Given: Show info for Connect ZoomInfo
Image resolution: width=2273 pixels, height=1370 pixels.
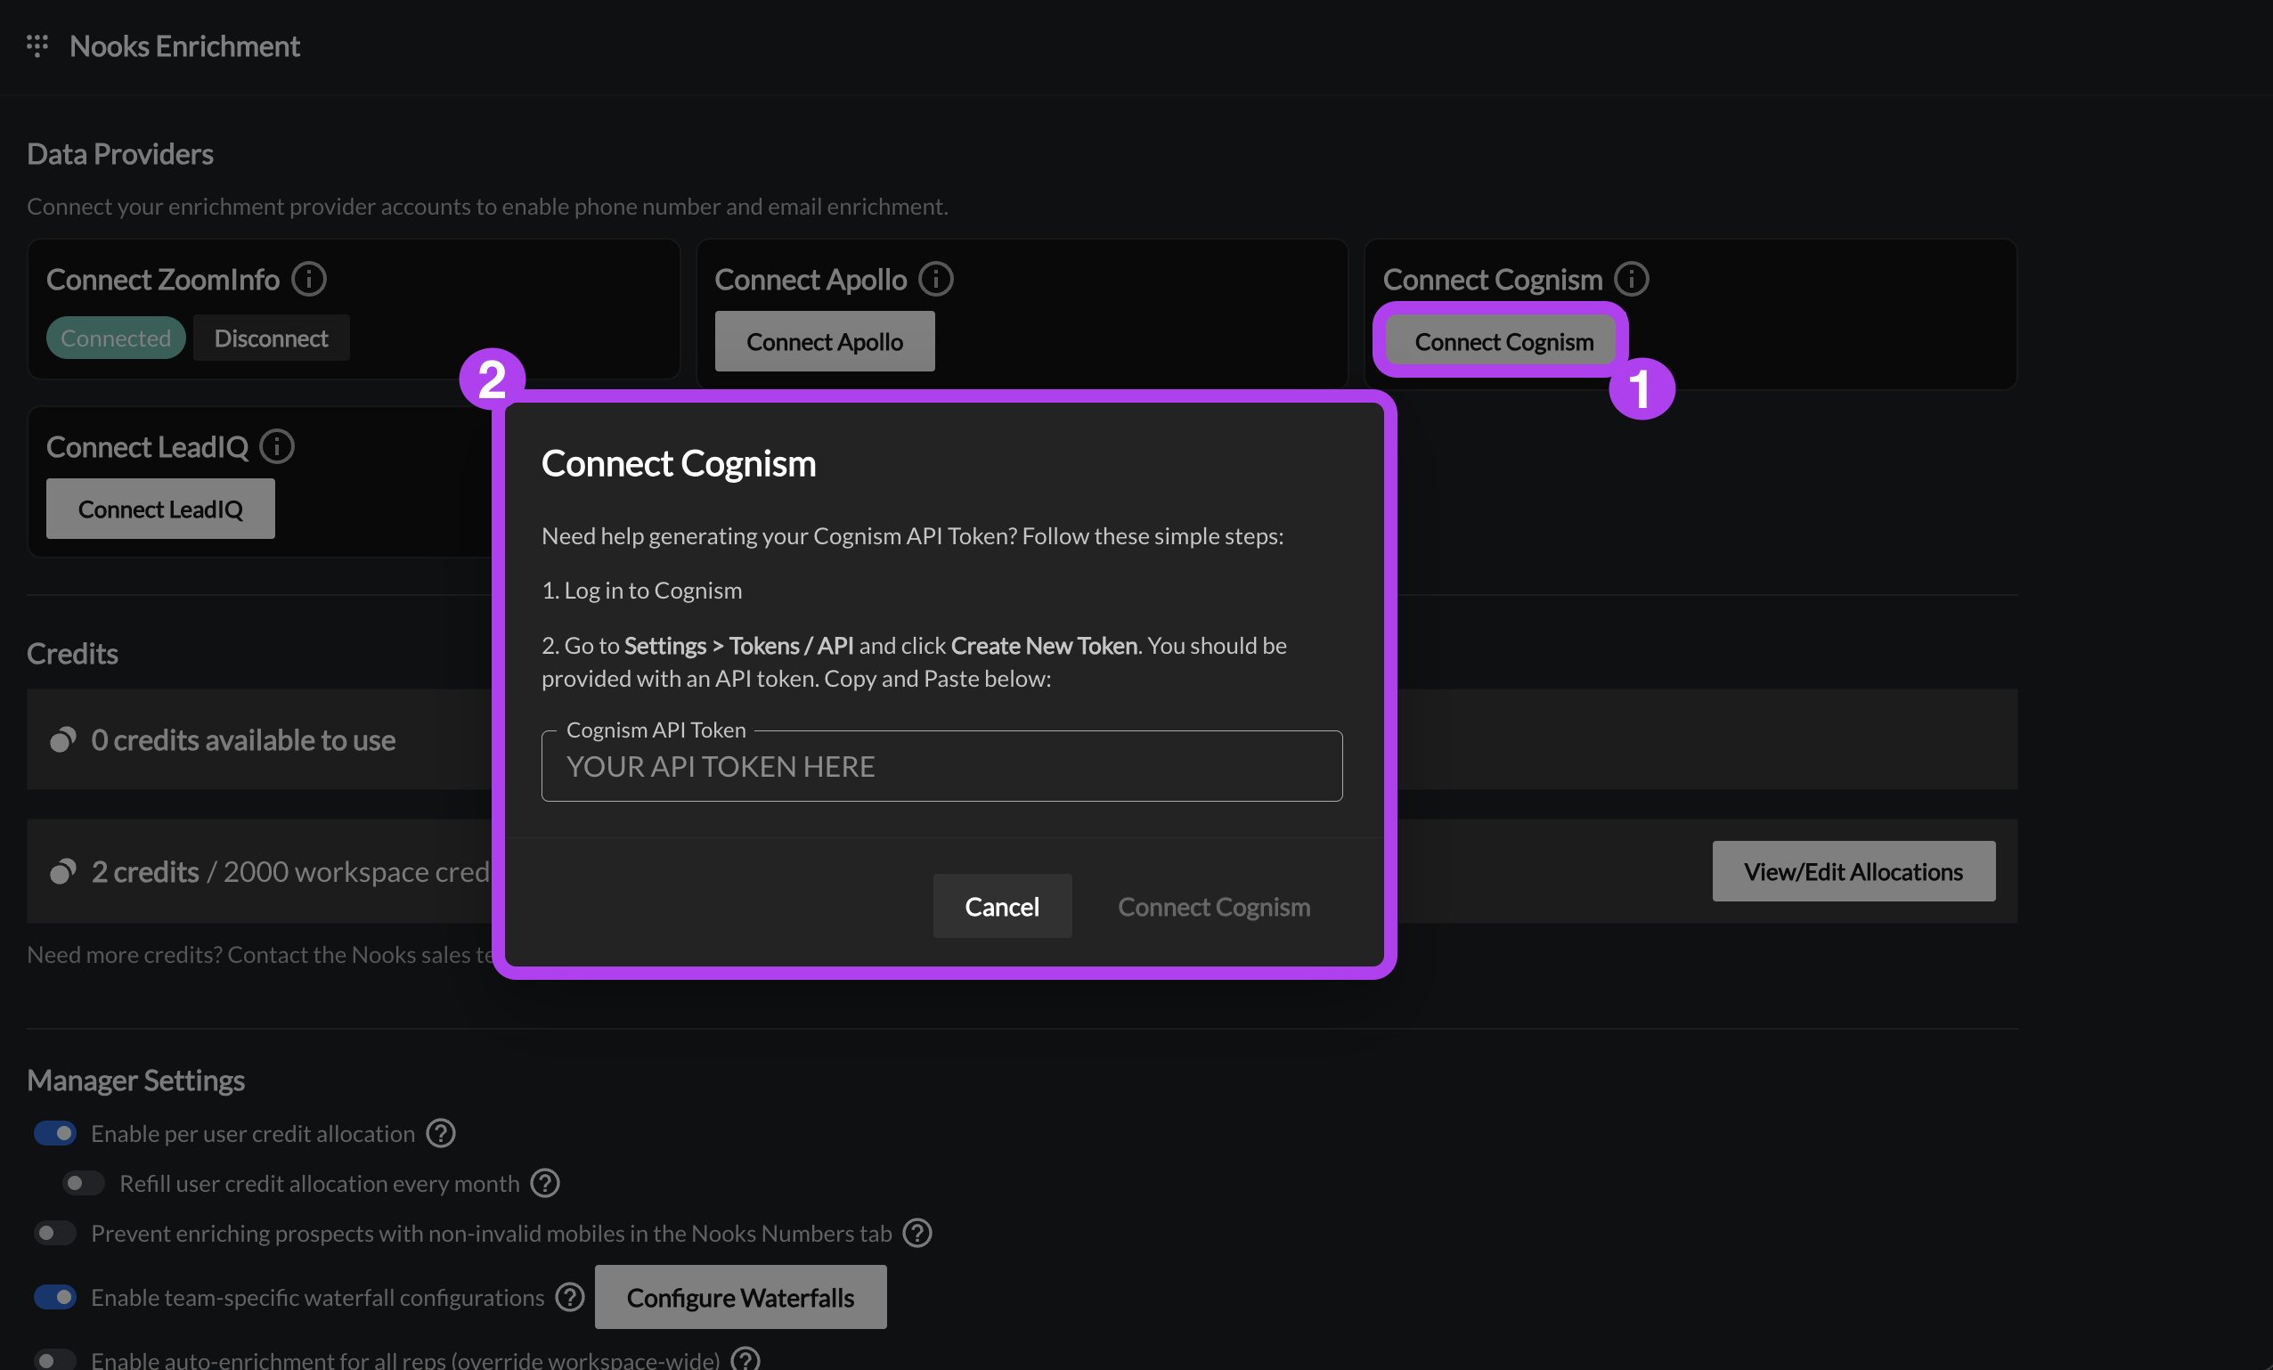Looking at the screenshot, I should [309, 279].
